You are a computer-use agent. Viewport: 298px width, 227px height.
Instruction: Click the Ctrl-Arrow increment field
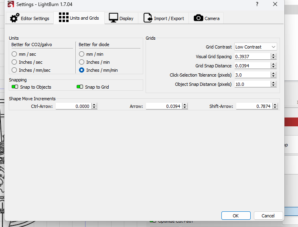click(73, 106)
